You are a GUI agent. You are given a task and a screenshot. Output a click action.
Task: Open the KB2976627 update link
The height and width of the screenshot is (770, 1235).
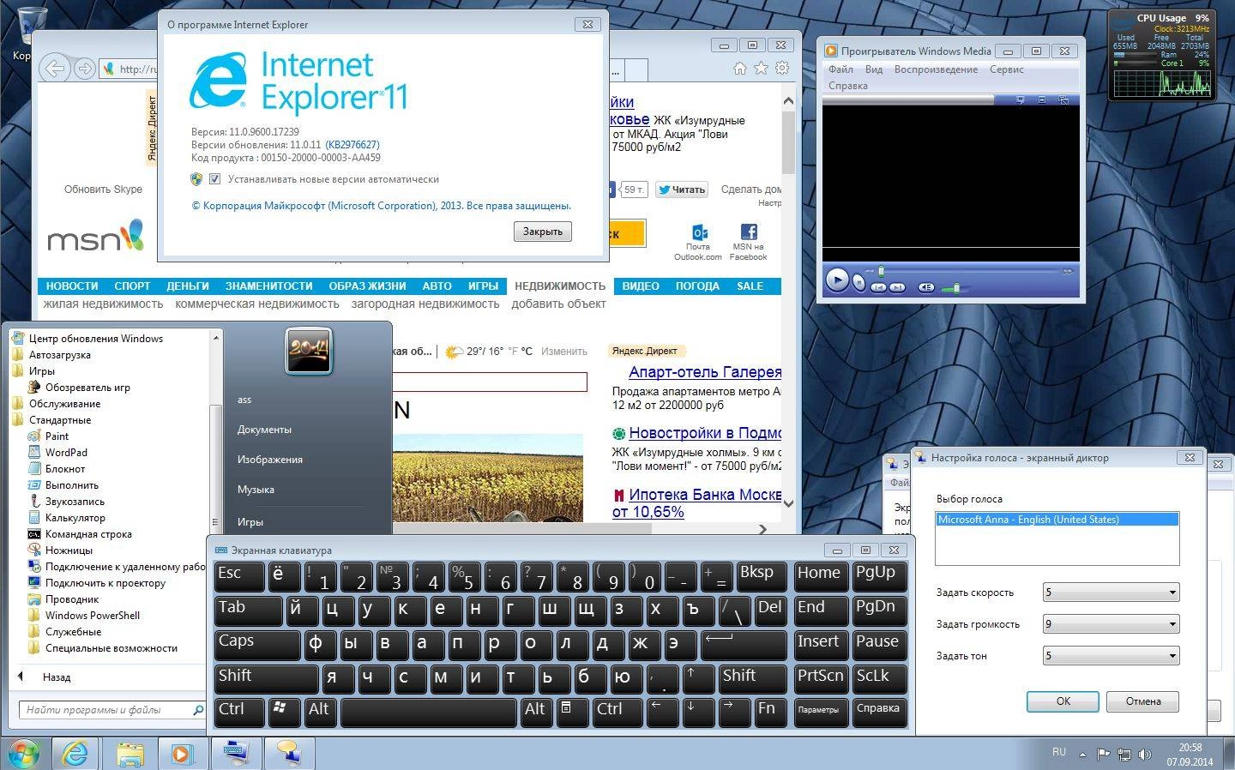coord(352,145)
